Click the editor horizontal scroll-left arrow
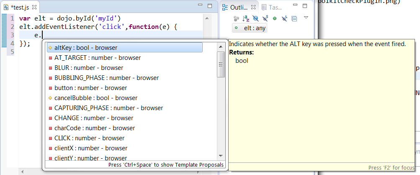 (x=23, y=172)
